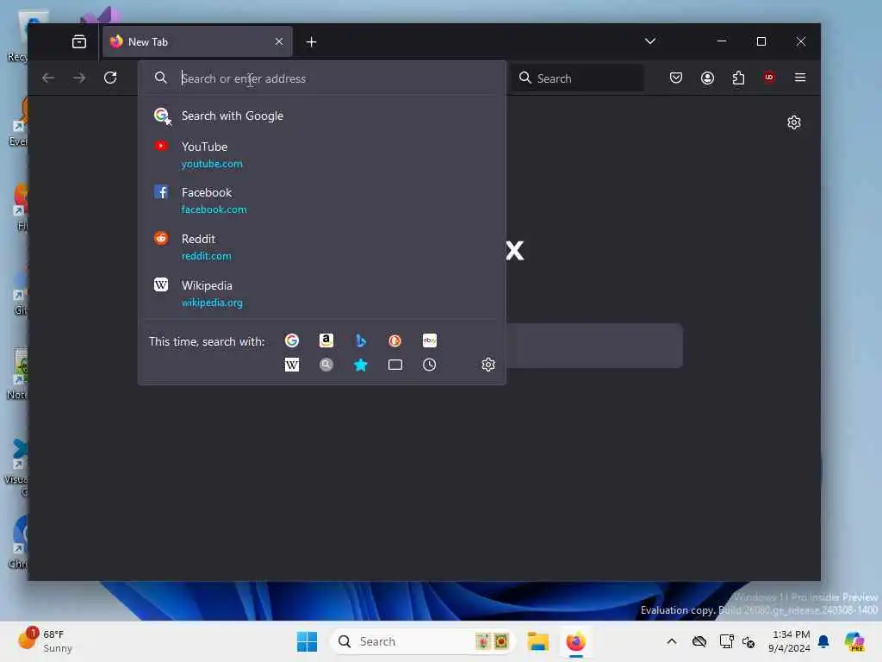Select Wikipedia suggestion row
The height and width of the screenshot is (662, 882).
(x=322, y=293)
